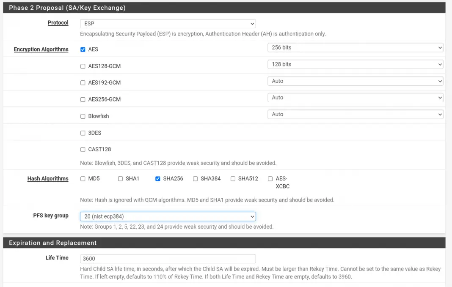The width and height of the screenshot is (452, 287).
Task: Enable the SHA1 hash algorithm
Action: [120, 178]
